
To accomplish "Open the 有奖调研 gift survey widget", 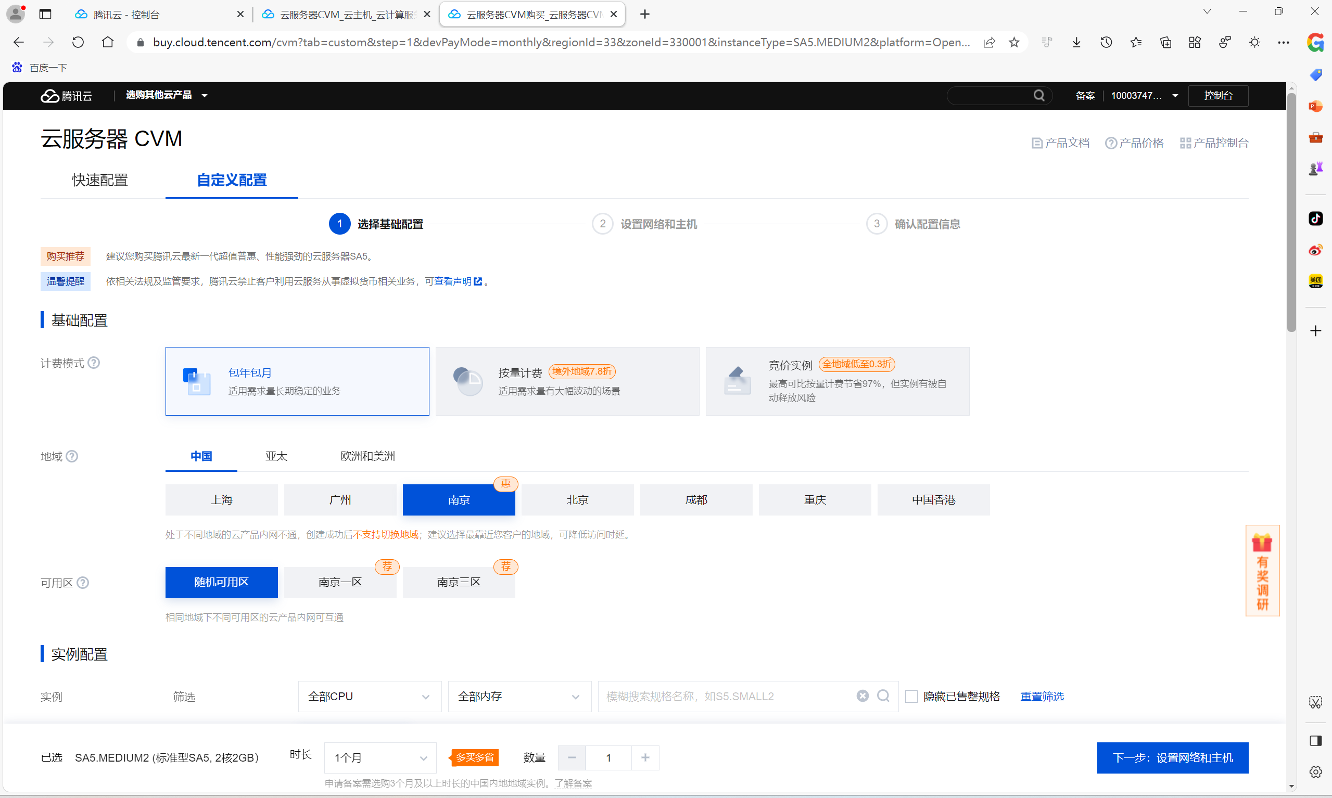I will point(1262,571).
